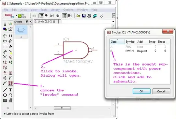Image resolution: width=176 pixels, height=119 pixels.
Task: Select the Circle drawing tool
Action: tap(5, 95)
